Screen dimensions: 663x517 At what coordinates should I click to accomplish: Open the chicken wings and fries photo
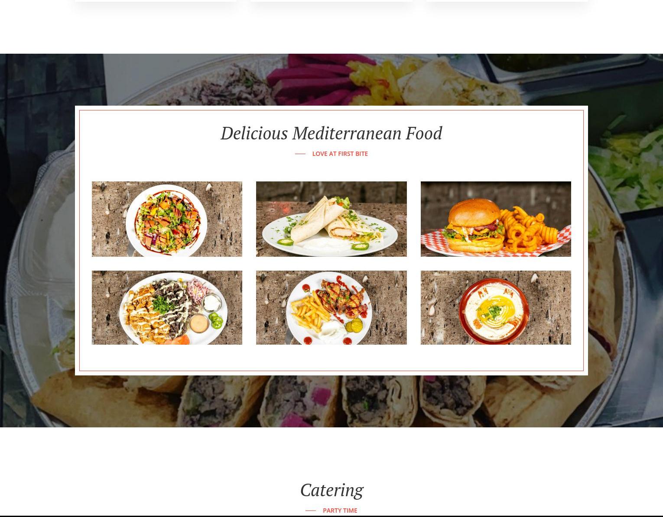(331, 308)
